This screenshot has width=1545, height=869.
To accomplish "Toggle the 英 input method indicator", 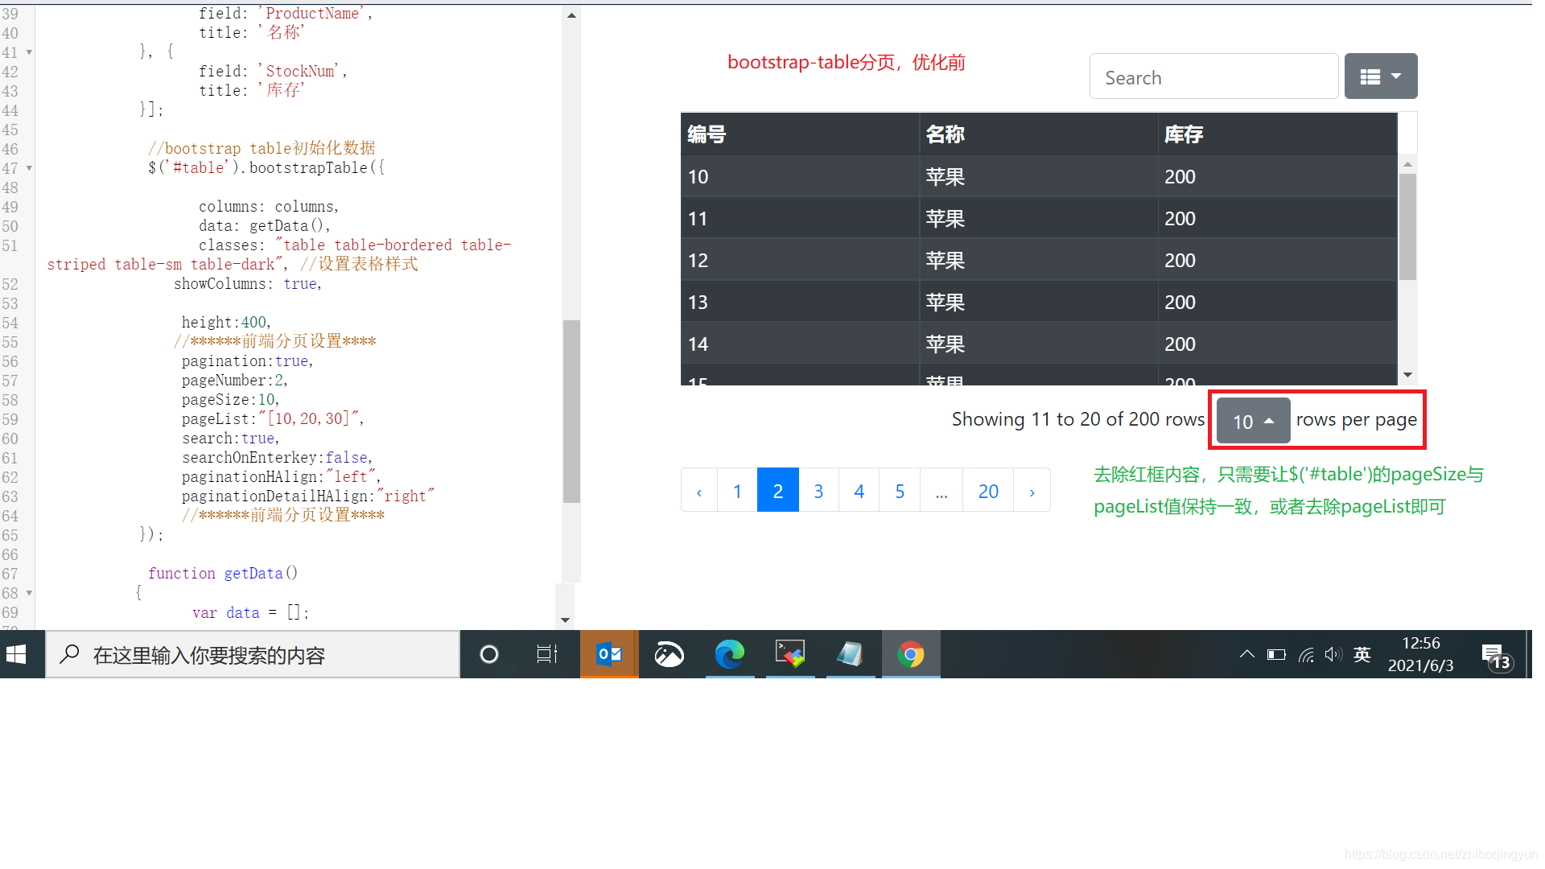I will coord(1362,654).
